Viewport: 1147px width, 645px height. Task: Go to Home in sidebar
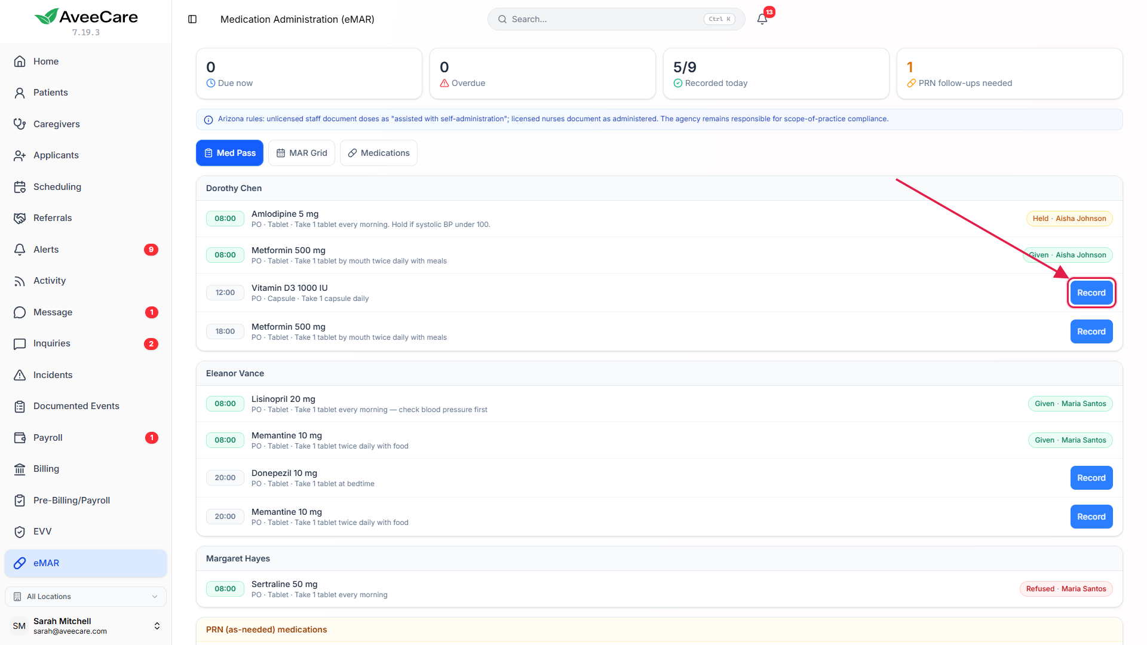(x=85, y=62)
